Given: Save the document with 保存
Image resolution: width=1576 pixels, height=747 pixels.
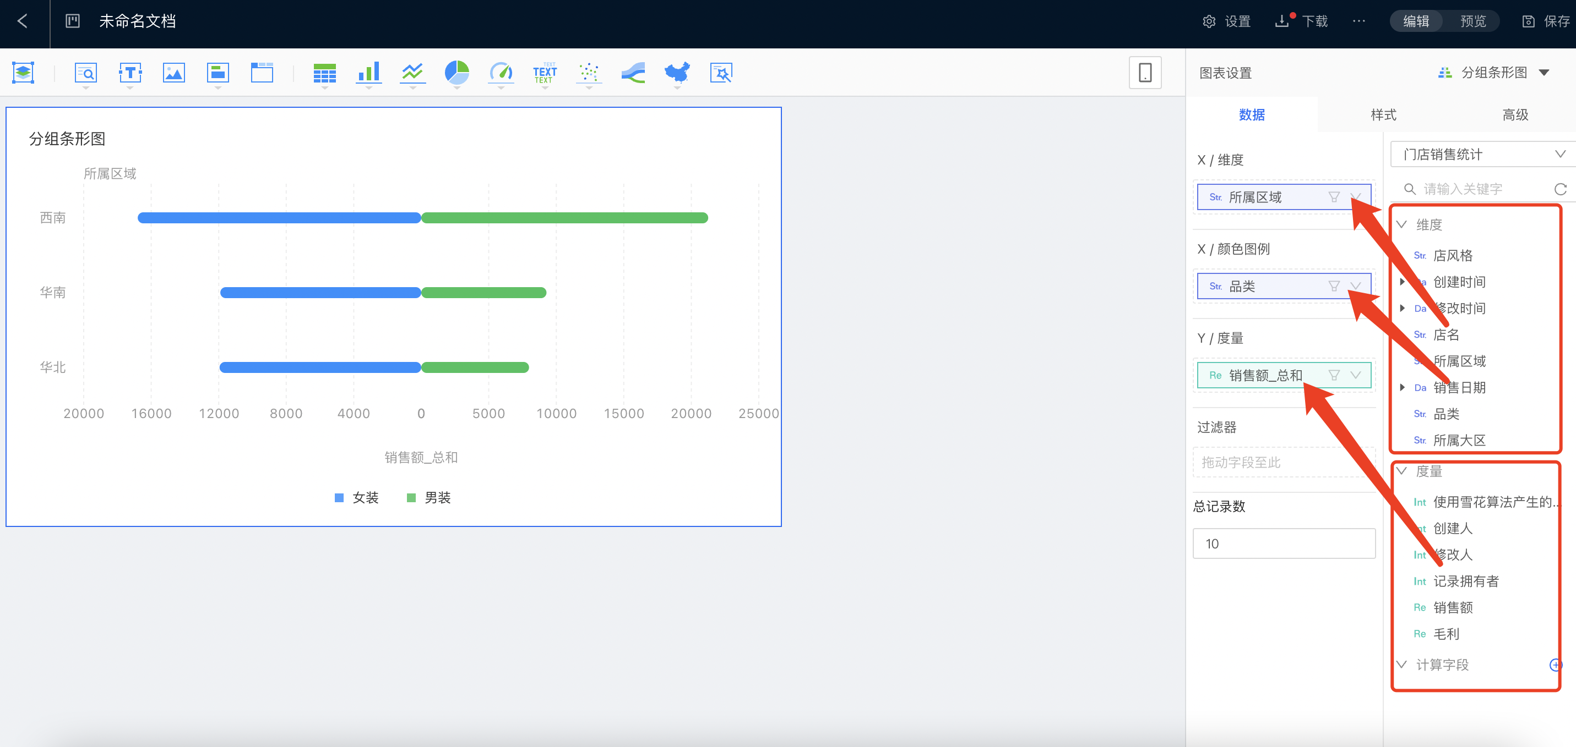Looking at the screenshot, I should (1545, 21).
